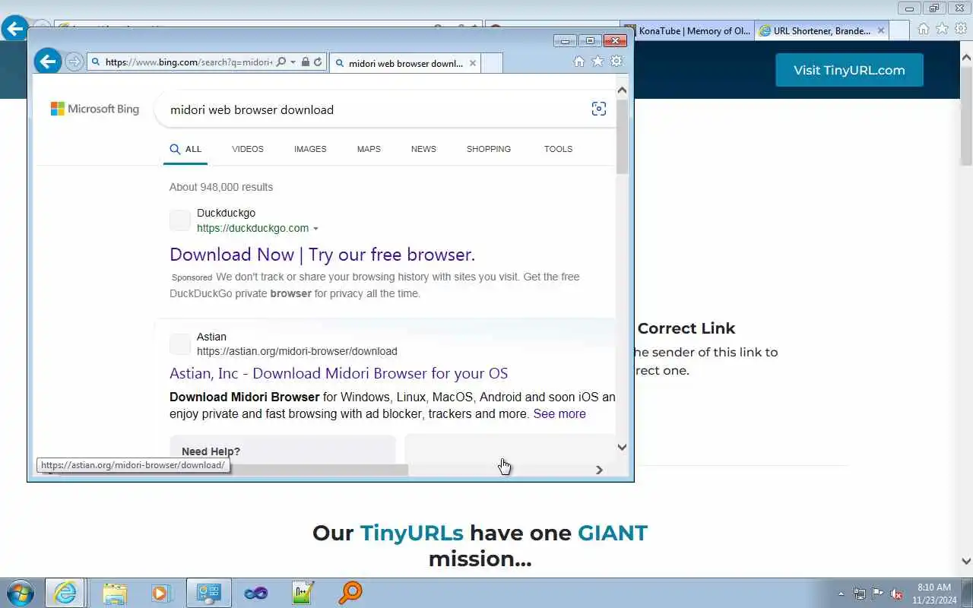Open 'Download Now | Try our free browser.' link
The width and height of the screenshot is (973, 608).
(x=322, y=255)
